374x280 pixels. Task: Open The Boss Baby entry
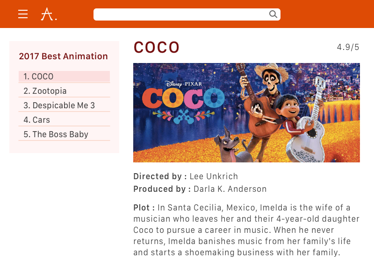click(x=64, y=134)
